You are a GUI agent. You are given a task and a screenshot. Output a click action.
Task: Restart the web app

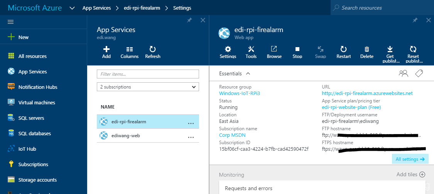pos(343,53)
